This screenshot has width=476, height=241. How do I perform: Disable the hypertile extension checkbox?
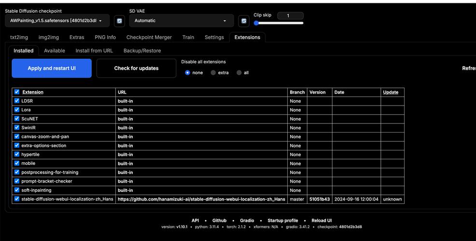17,154
